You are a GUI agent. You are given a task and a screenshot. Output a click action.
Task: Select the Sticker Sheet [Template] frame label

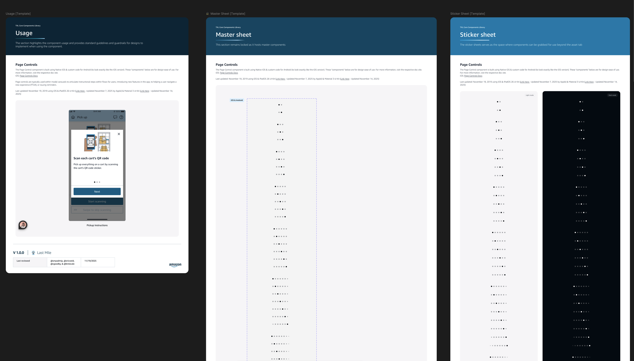[x=467, y=14]
